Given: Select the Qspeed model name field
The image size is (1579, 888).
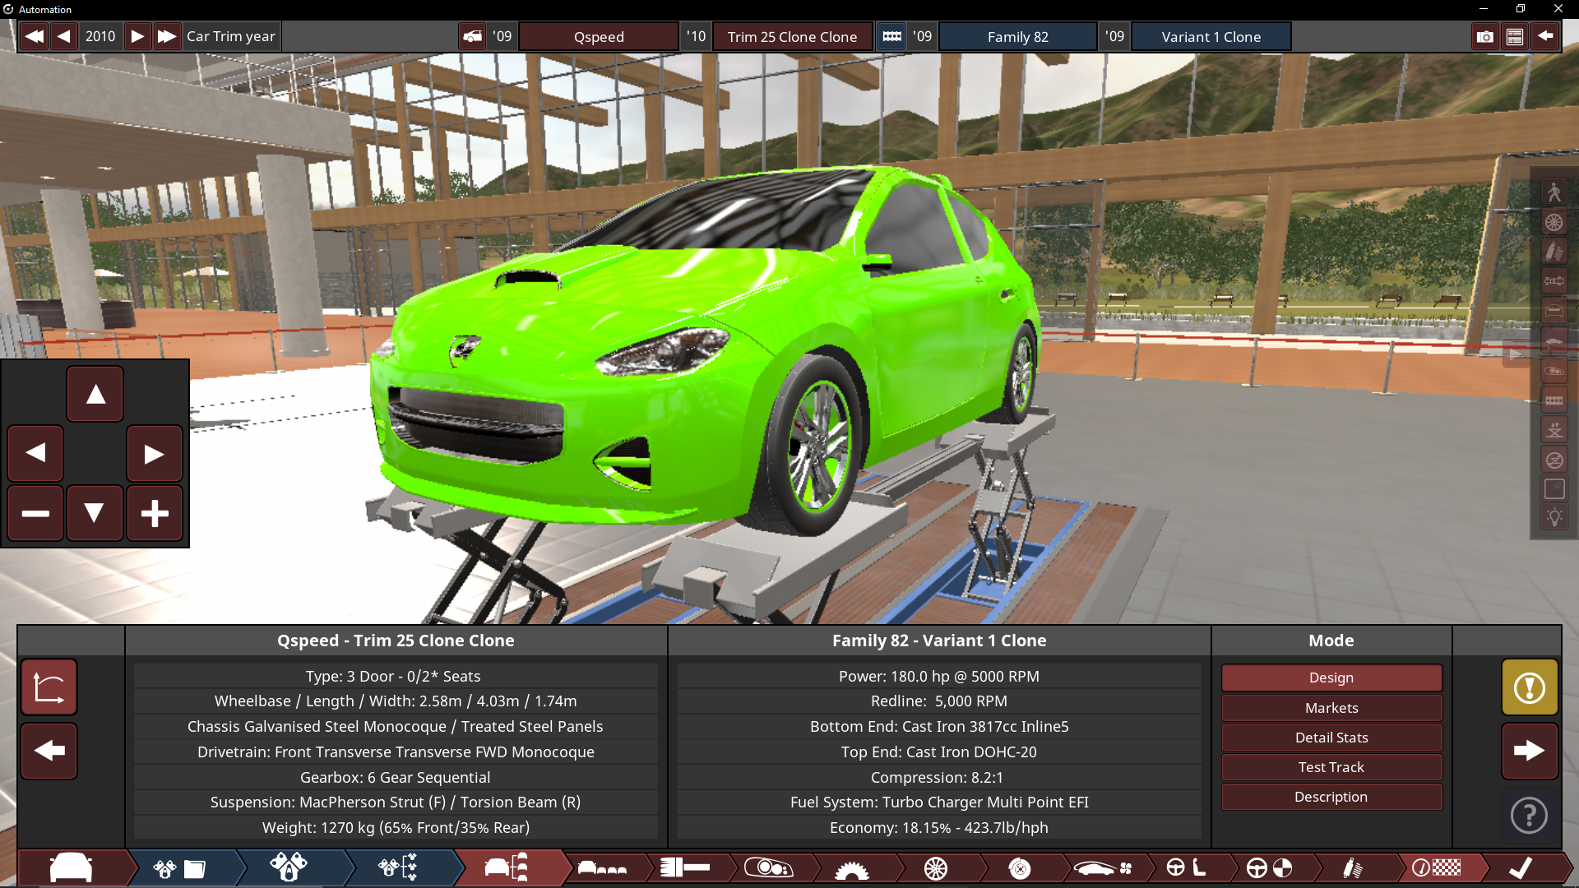Looking at the screenshot, I should (x=599, y=36).
